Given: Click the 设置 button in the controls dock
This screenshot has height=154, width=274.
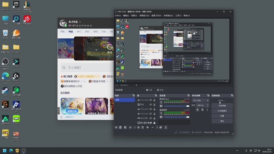Looking at the screenshot, I should coord(222,116).
